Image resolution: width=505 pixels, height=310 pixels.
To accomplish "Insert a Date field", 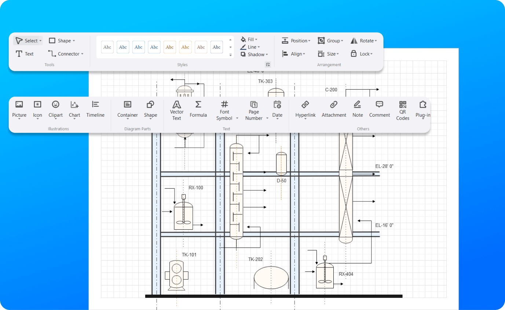I will tap(277, 109).
